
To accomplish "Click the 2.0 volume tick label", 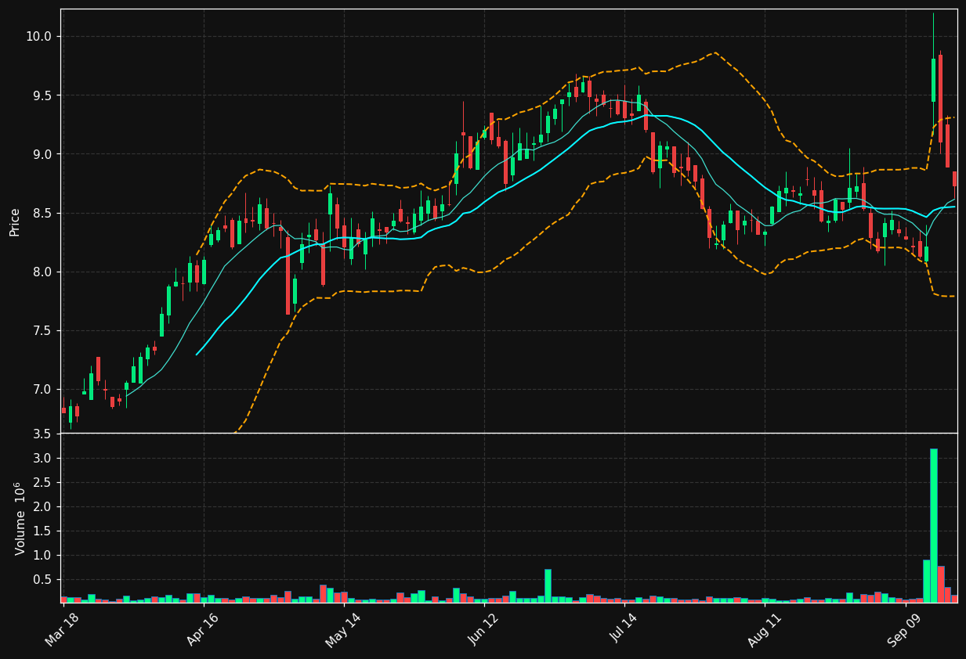I will coord(41,506).
